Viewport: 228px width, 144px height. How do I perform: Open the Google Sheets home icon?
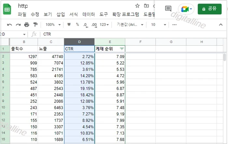click(x=7, y=9)
